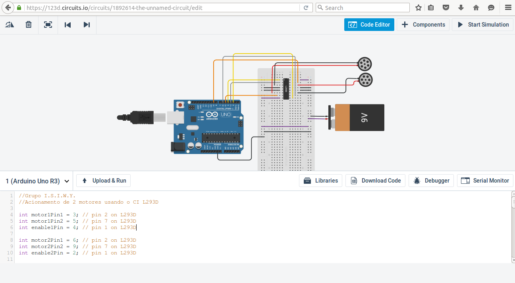The width and height of the screenshot is (515, 283).
Task: Click Upload & Run button
Action: pos(104,181)
